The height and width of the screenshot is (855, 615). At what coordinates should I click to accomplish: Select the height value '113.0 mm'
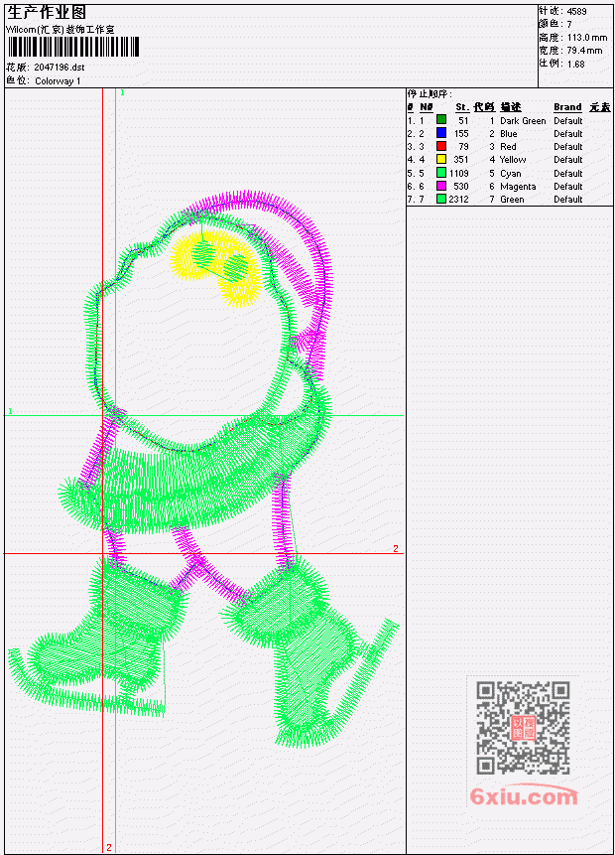click(587, 37)
